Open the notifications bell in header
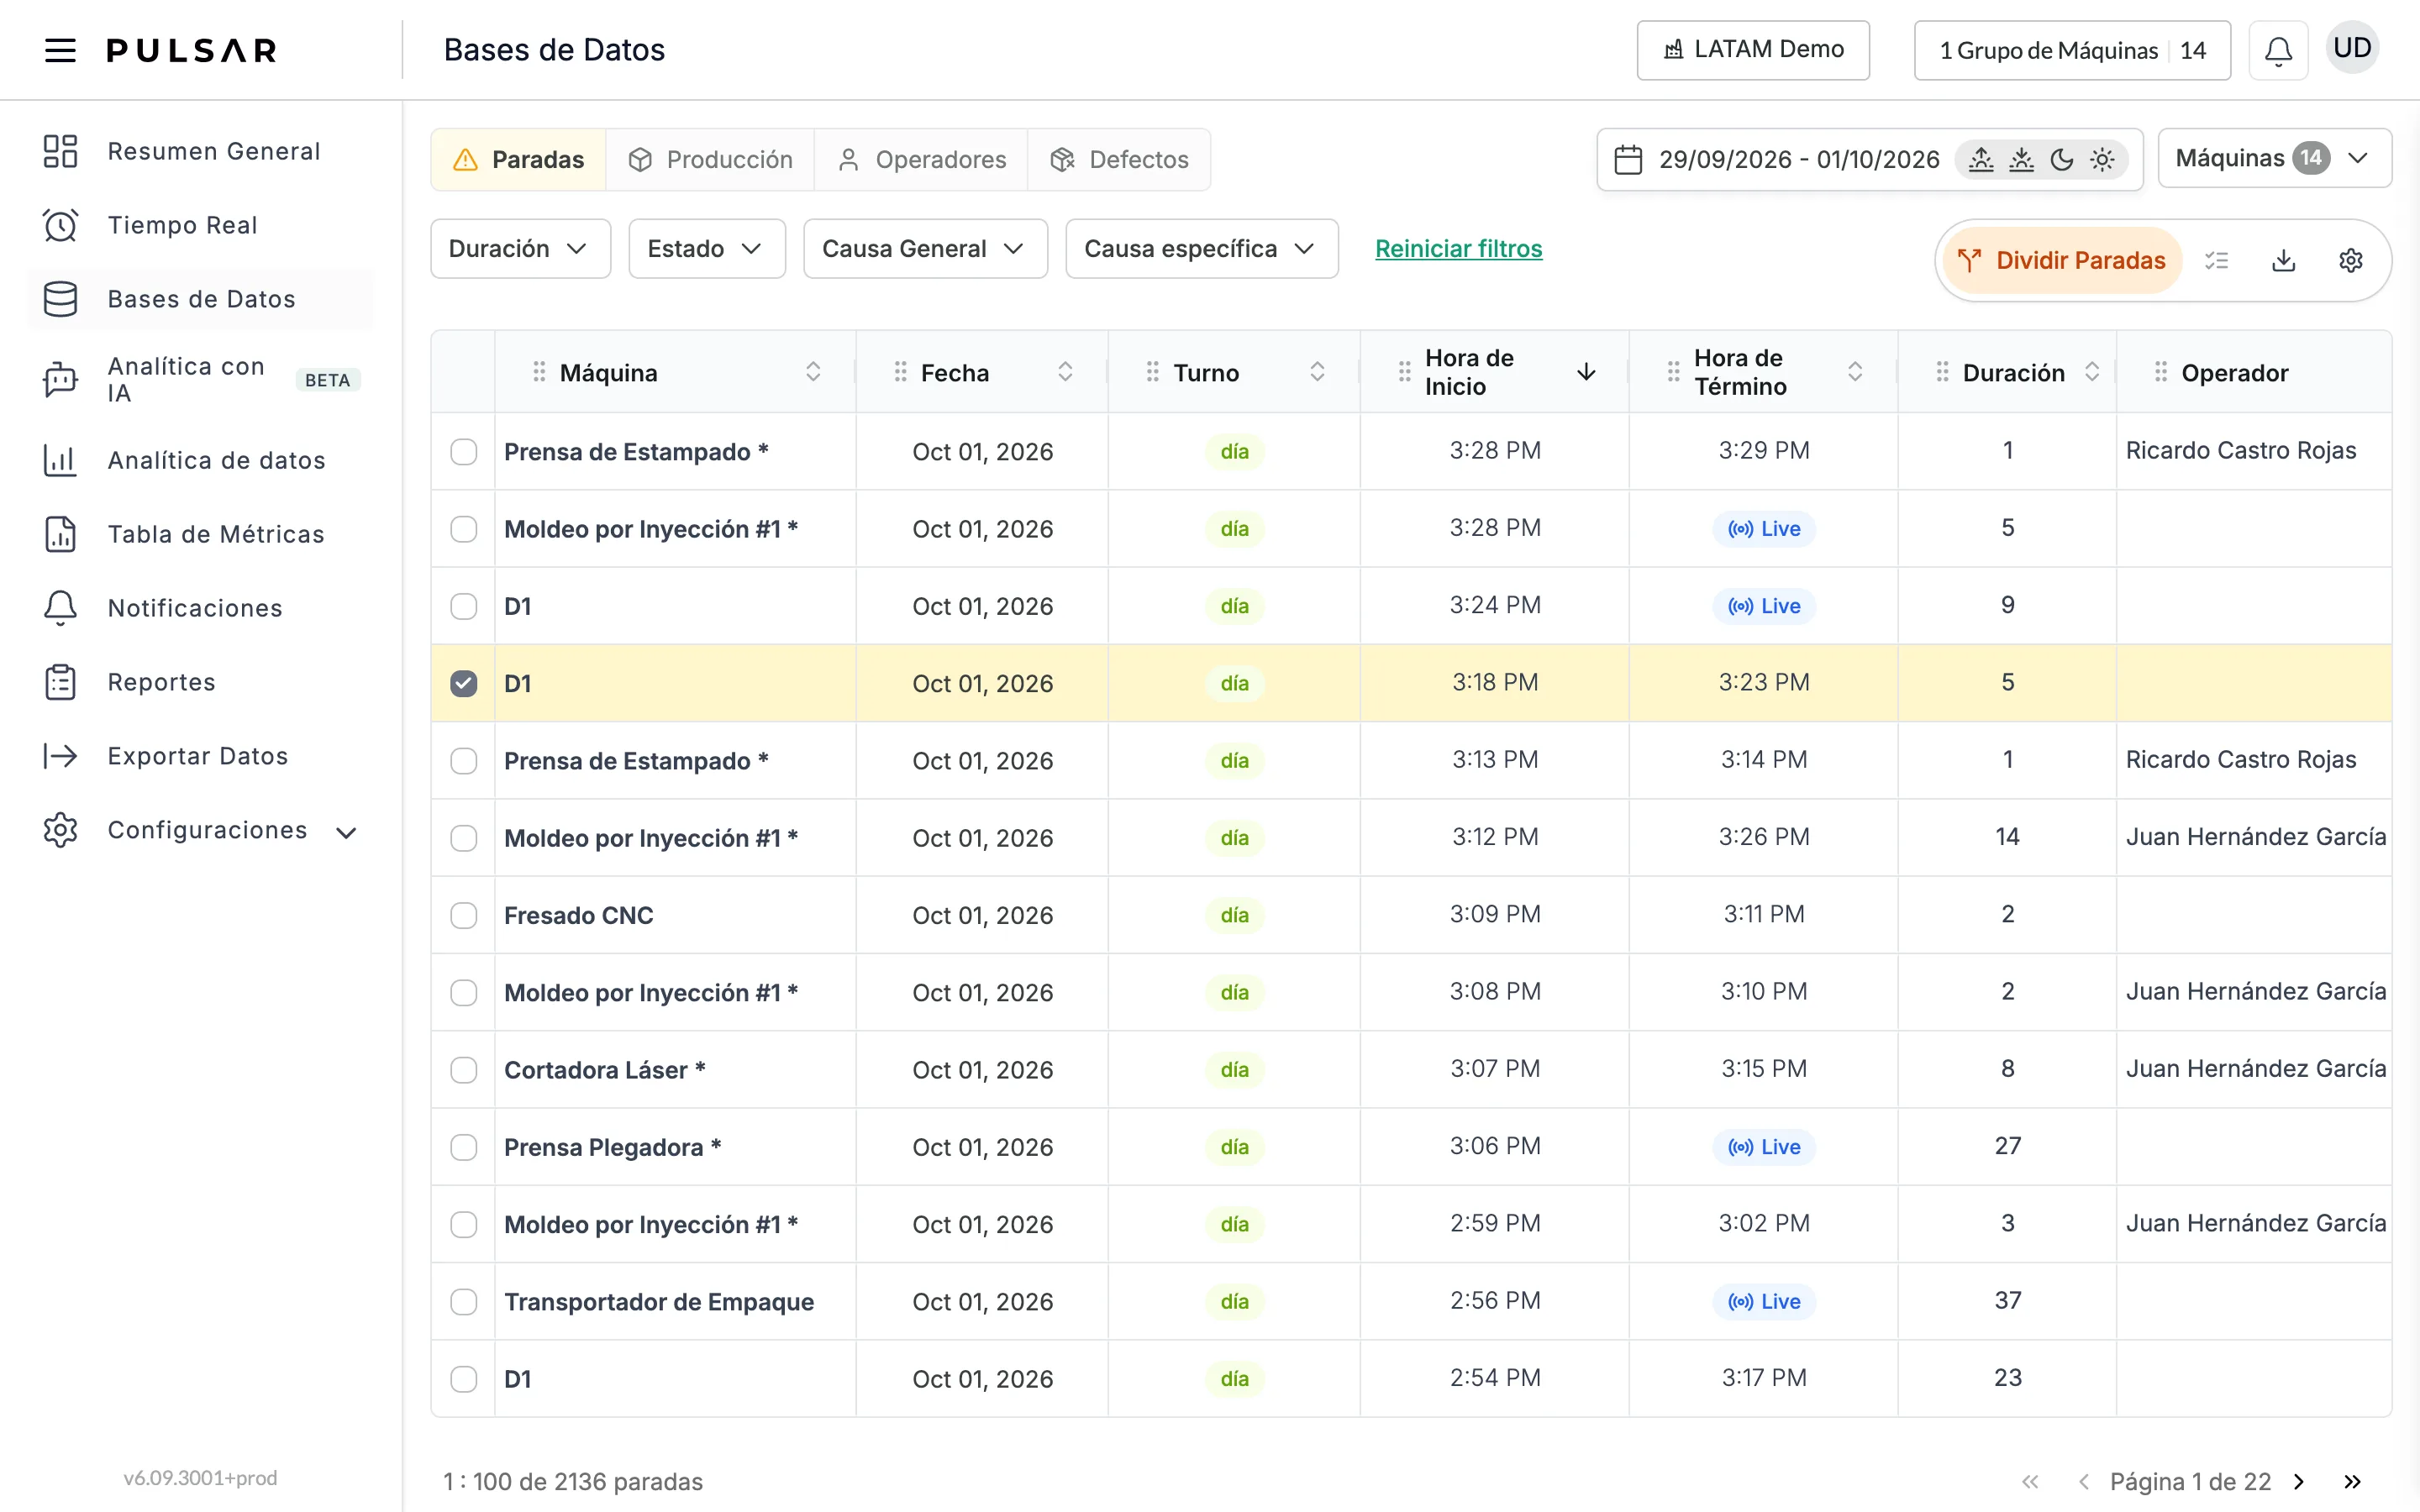 click(2278, 50)
